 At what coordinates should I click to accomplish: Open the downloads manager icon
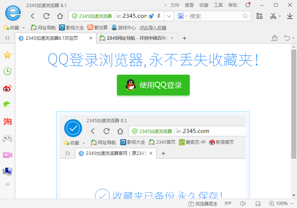[x=290, y=16]
